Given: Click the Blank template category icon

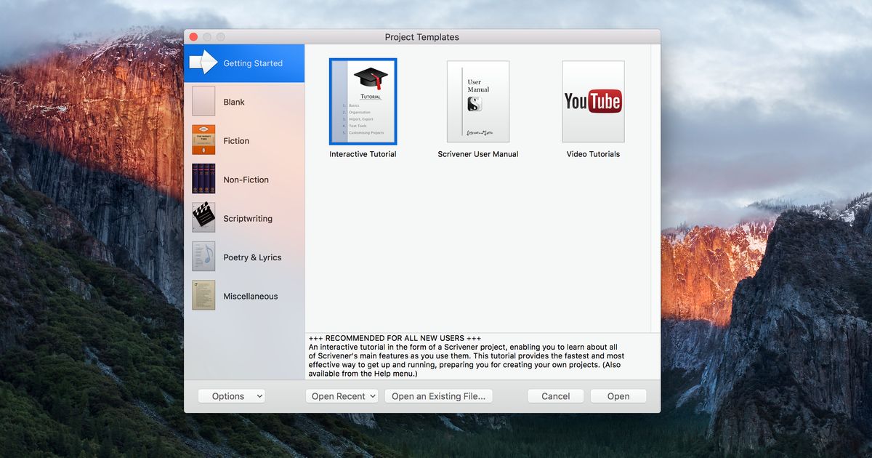Looking at the screenshot, I should tap(203, 102).
